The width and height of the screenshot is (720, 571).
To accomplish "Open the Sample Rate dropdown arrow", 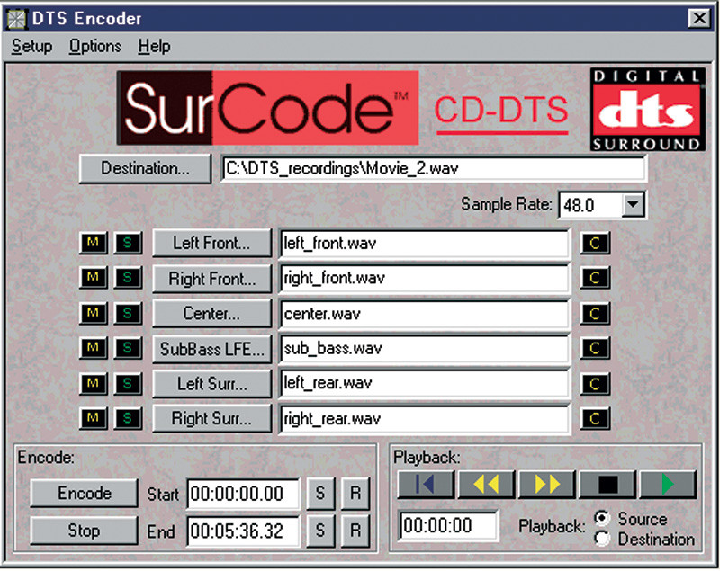I will 633,204.
